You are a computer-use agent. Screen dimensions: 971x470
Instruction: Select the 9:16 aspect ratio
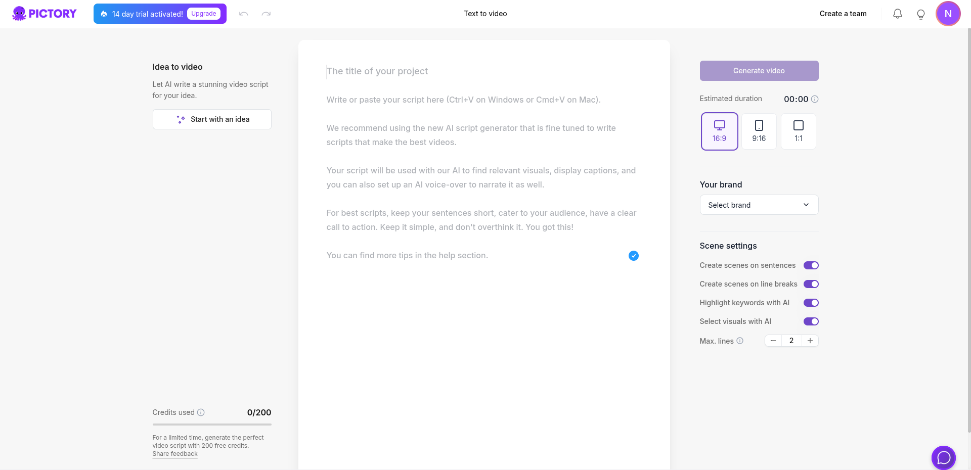tap(759, 131)
